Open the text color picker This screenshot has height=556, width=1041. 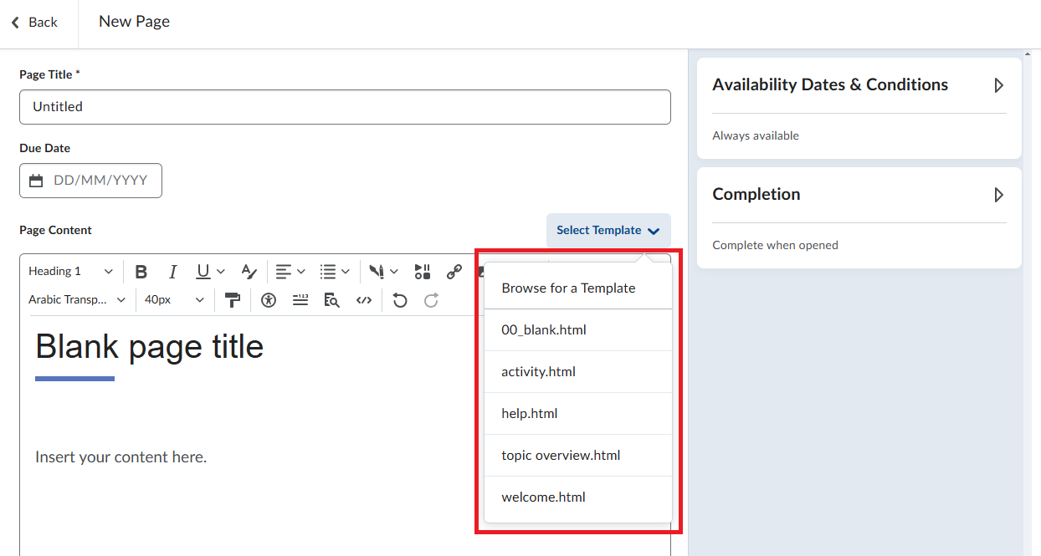(x=248, y=272)
